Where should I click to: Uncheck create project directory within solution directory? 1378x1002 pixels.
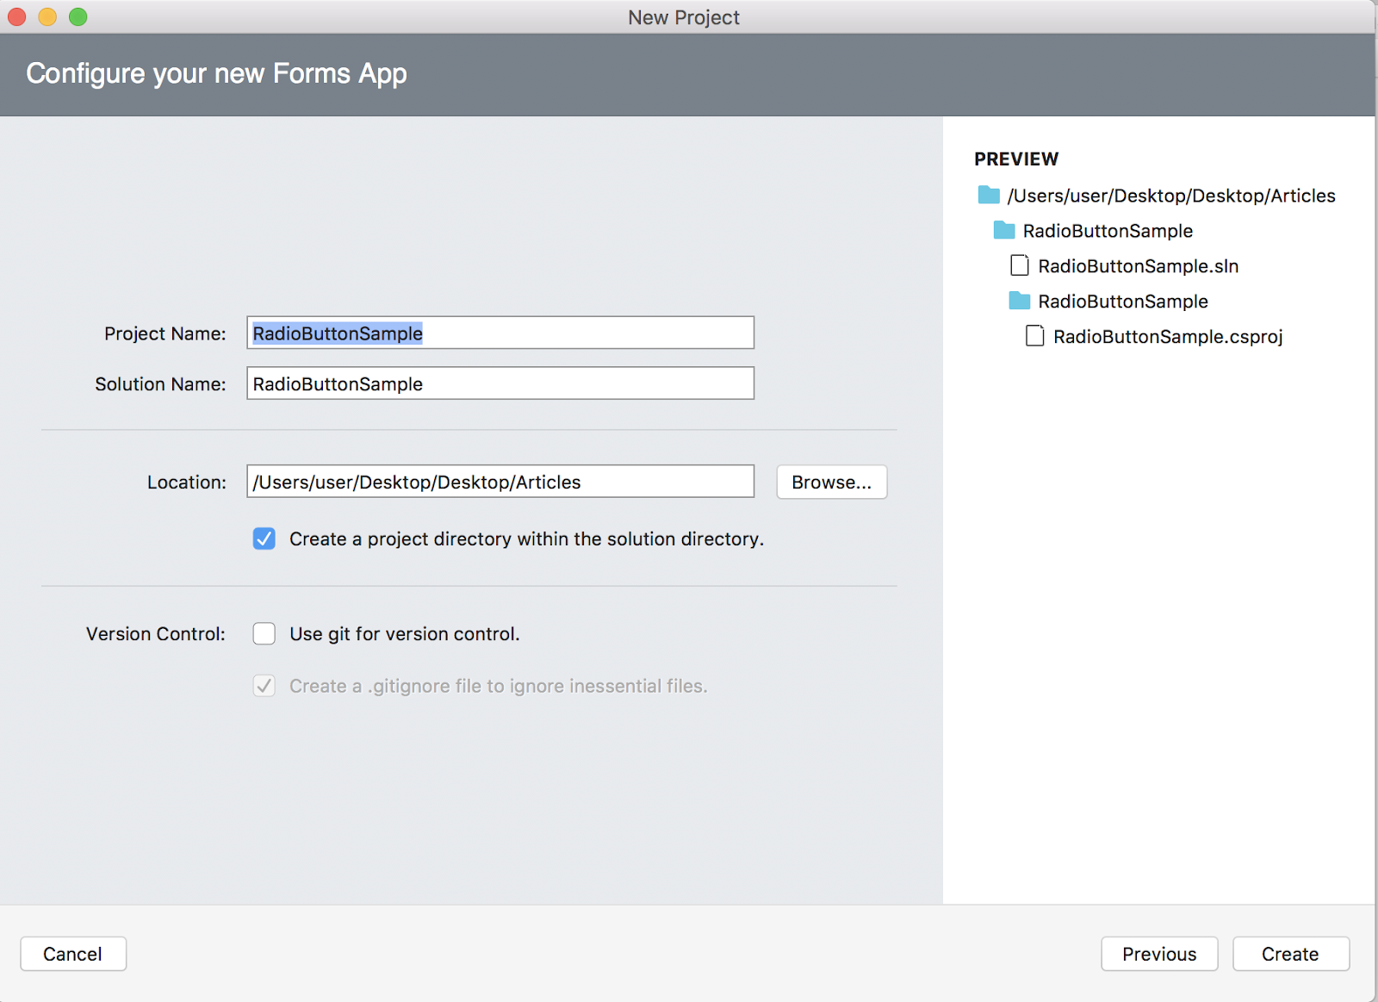click(264, 538)
